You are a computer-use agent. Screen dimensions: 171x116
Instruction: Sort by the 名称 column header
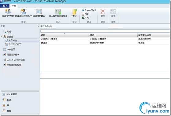coord(64,35)
